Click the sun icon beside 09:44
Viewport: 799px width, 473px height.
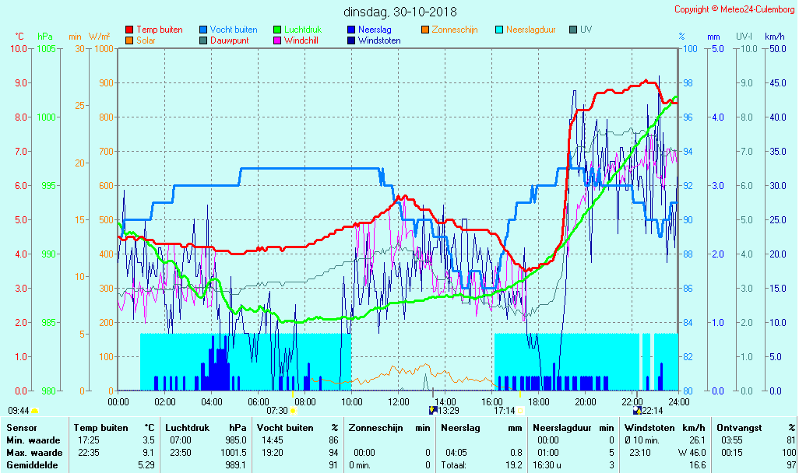(34, 411)
